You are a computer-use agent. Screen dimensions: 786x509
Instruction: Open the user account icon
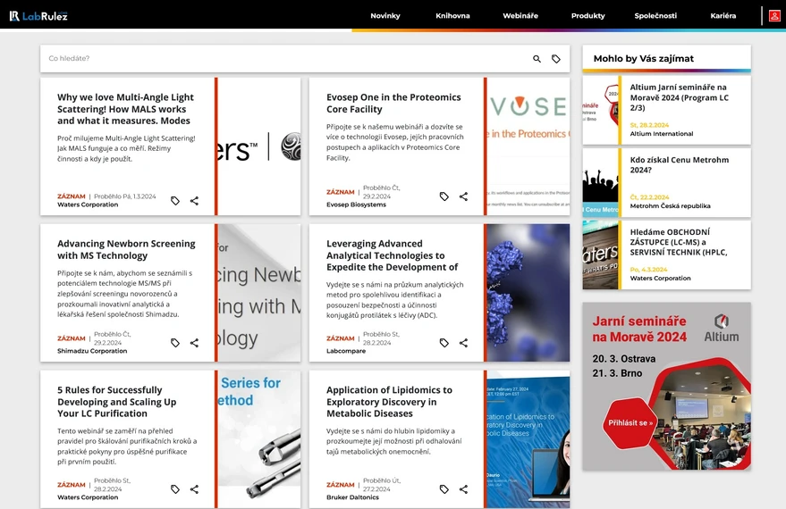tap(774, 16)
